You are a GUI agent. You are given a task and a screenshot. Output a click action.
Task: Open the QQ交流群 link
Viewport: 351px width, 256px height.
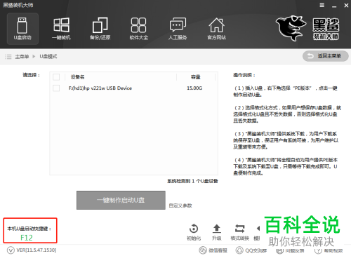point(251,250)
